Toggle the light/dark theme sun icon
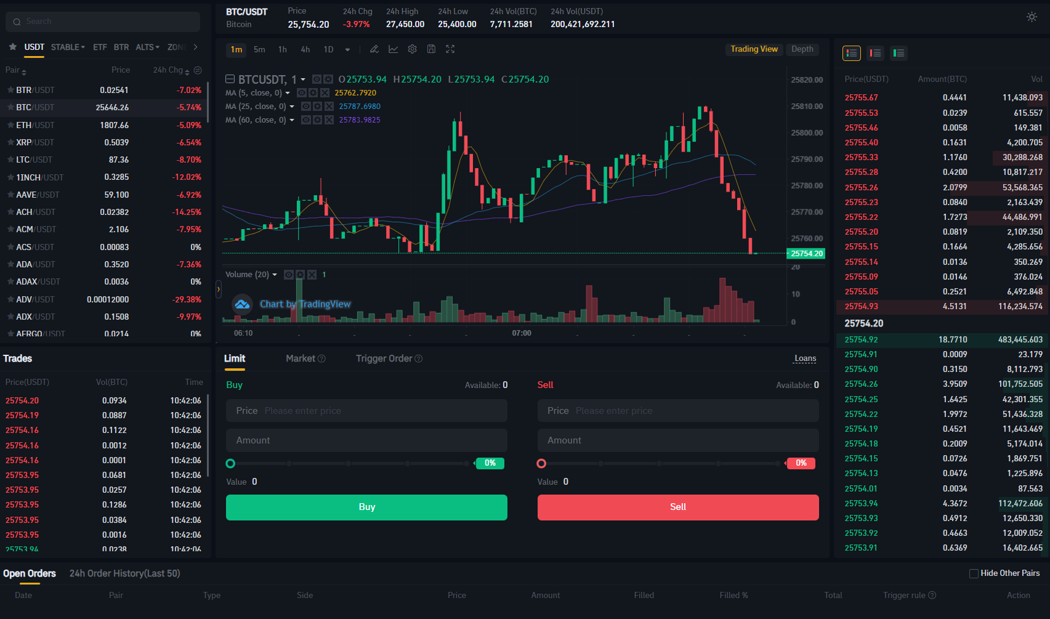Viewport: 1050px width, 619px height. (1032, 17)
